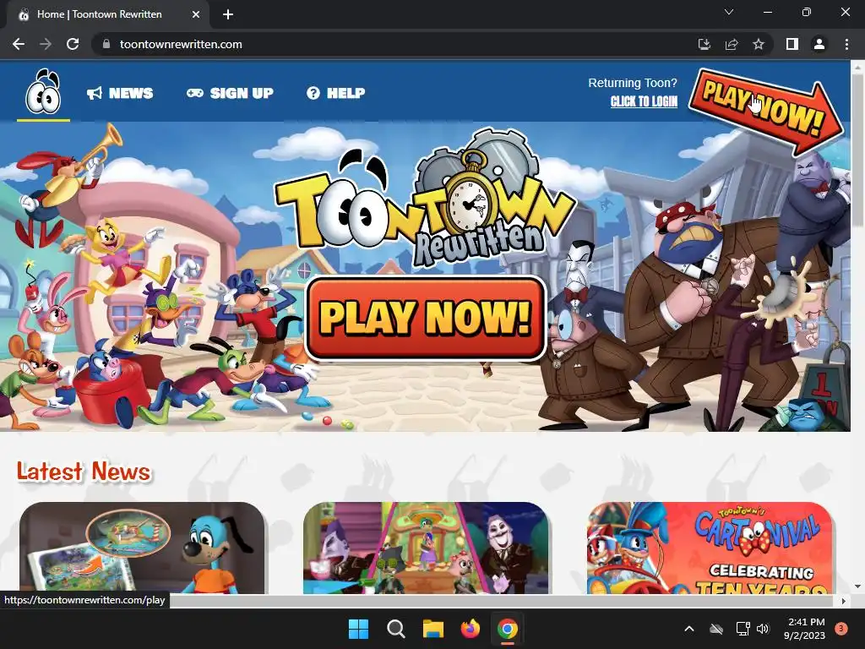The width and height of the screenshot is (865, 649).
Task: Open the Help menu item
Action: coord(335,93)
